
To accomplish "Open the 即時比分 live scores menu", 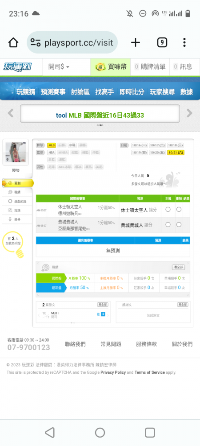I will click(132, 91).
